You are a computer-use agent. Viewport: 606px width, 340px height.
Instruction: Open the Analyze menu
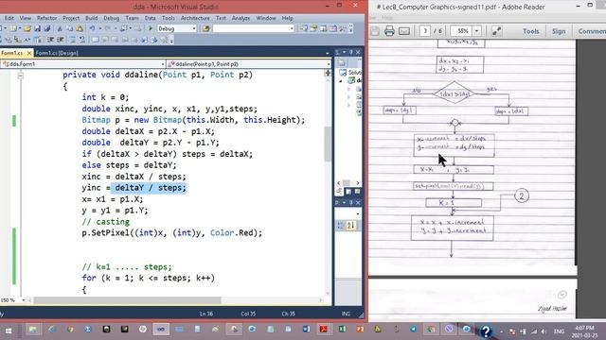point(241,18)
